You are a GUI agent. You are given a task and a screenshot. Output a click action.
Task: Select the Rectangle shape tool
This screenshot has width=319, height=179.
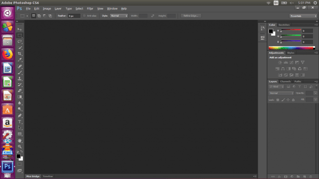point(20,134)
